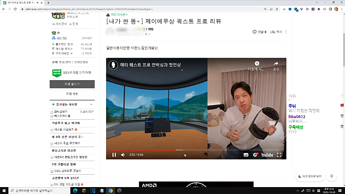Image resolution: width=345 pixels, height=194 pixels.
Task: Collapse the 즐겨찾는 게시판 favorites section
Action: coord(91,104)
